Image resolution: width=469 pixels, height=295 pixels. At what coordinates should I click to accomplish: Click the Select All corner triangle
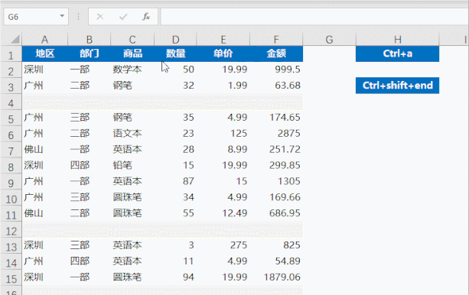point(15,39)
